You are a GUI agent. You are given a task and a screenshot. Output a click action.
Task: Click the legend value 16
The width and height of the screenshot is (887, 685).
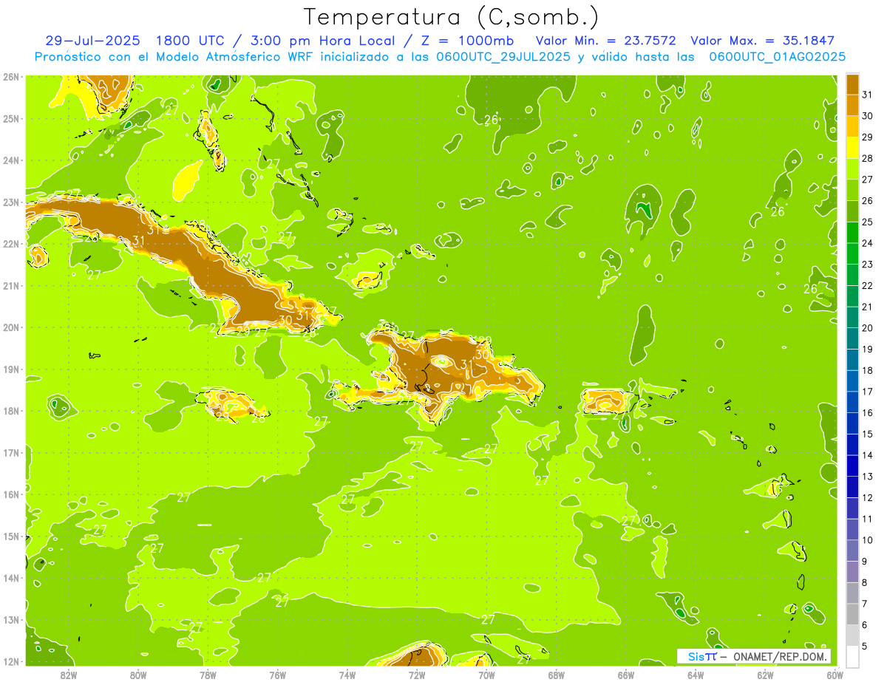[x=868, y=413]
